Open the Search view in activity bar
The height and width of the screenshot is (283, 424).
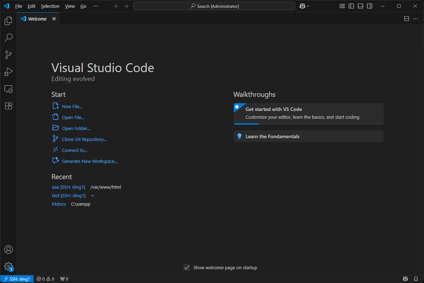pyautogui.click(x=8, y=37)
